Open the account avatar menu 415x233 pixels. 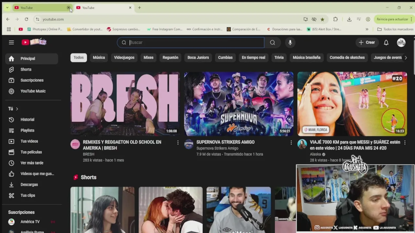tap(401, 42)
